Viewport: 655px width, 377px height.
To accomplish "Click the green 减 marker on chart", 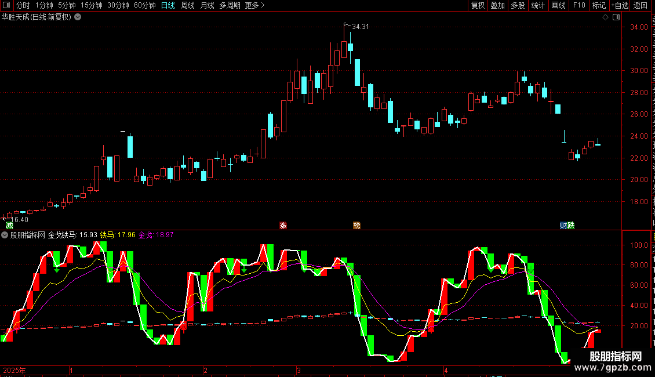I will 9,226.
